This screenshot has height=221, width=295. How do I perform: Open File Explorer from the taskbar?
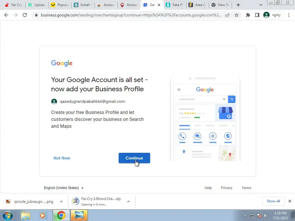(x=26, y=216)
